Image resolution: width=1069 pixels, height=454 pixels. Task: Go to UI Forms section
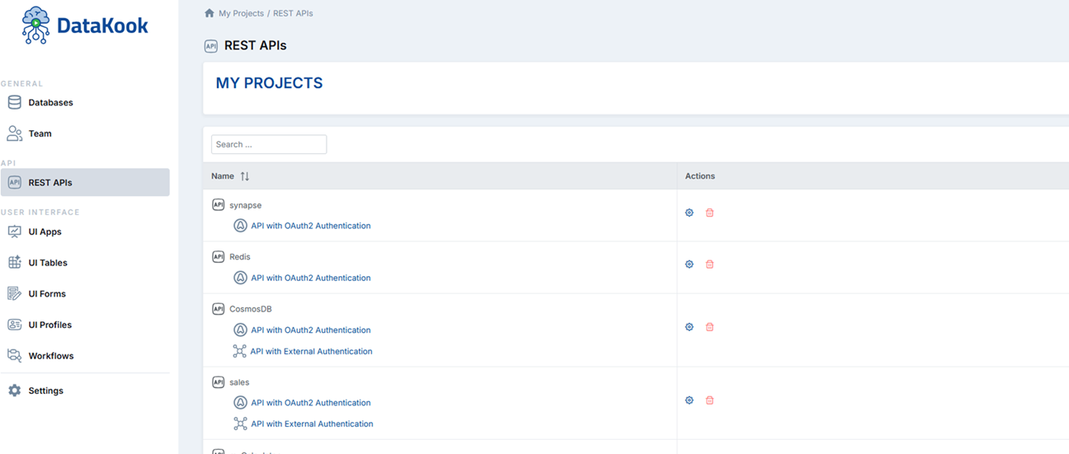47,294
